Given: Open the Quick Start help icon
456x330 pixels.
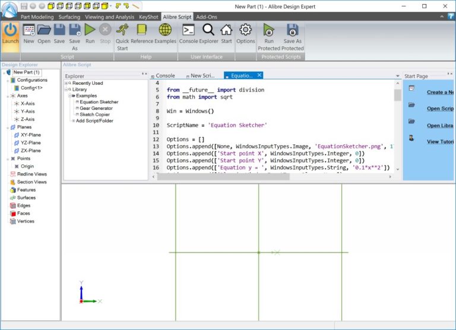Looking at the screenshot, I should 122,30.
